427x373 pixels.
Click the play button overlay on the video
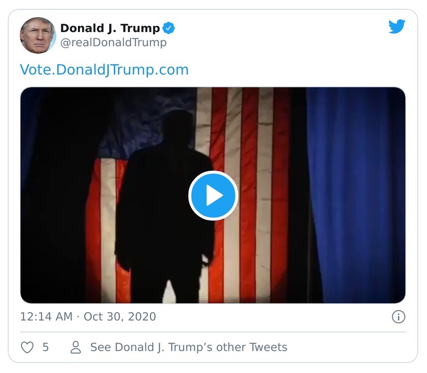(x=213, y=195)
